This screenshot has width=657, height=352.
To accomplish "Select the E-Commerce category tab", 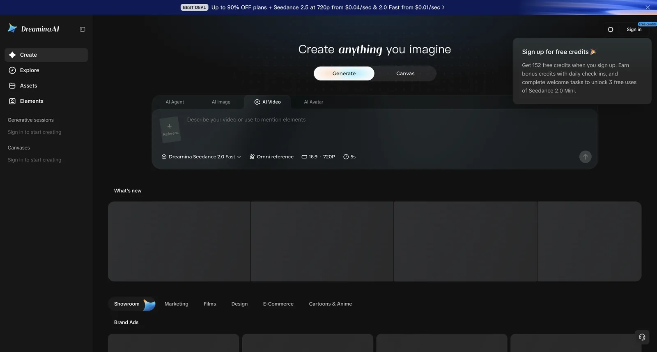I will pyautogui.click(x=278, y=304).
